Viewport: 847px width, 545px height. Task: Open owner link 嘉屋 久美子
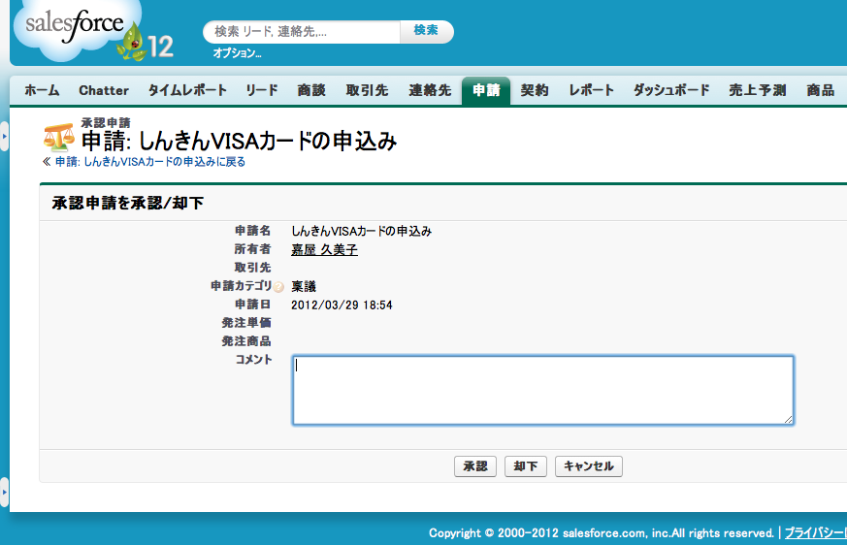click(324, 249)
